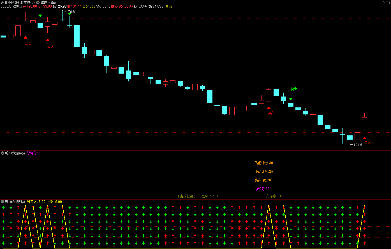Click the 估值评分:30 text
Image resolution: width=391 pixels, height=249 pixels.
coord(264,163)
